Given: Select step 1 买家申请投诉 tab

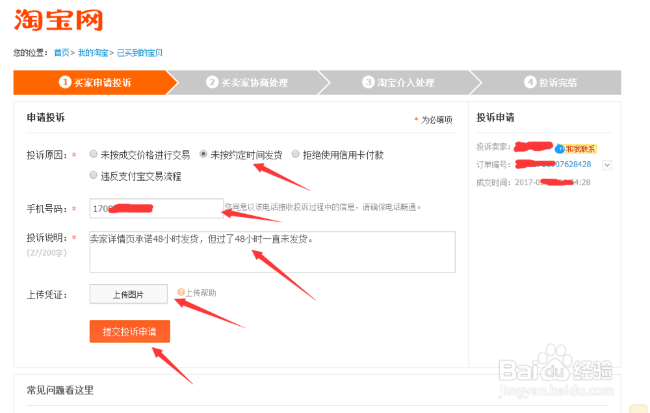Looking at the screenshot, I should point(95,83).
